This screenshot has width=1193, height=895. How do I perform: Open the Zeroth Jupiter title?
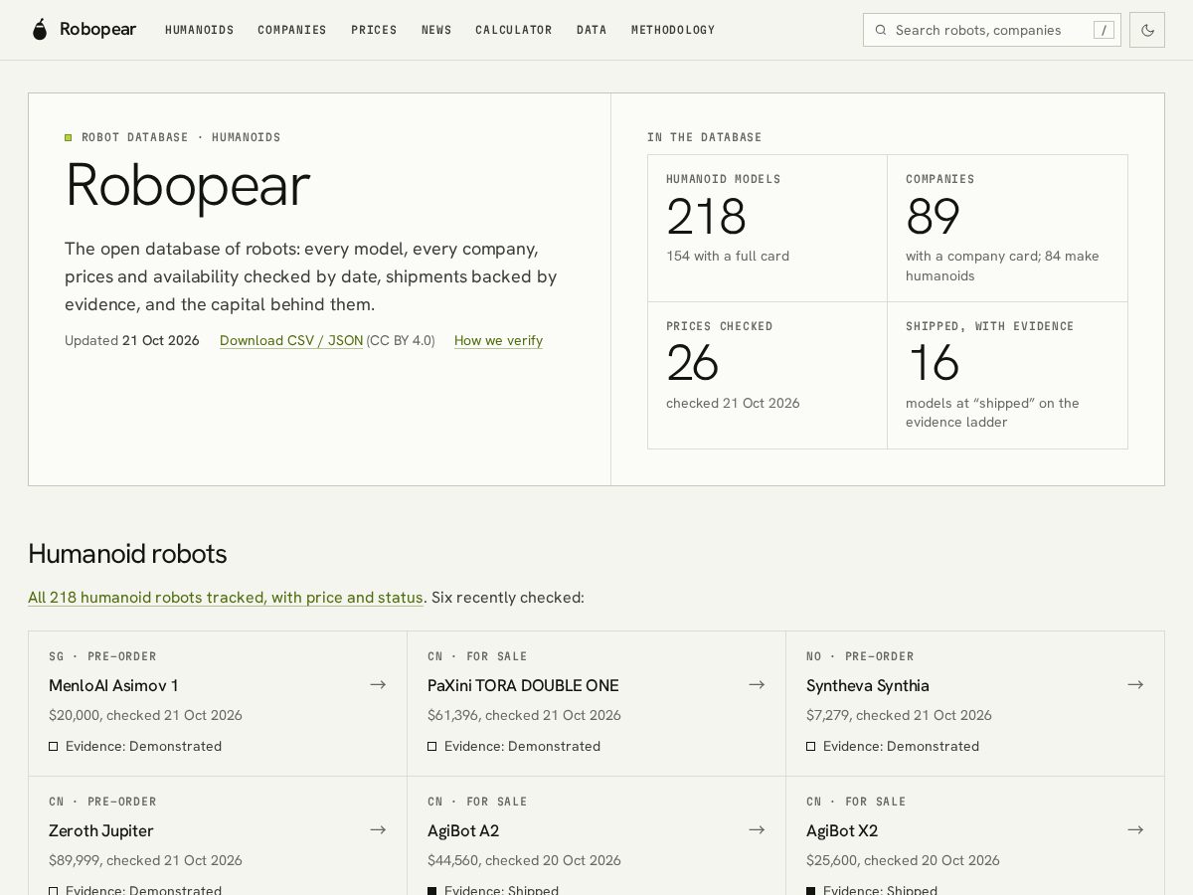click(101, 830)
